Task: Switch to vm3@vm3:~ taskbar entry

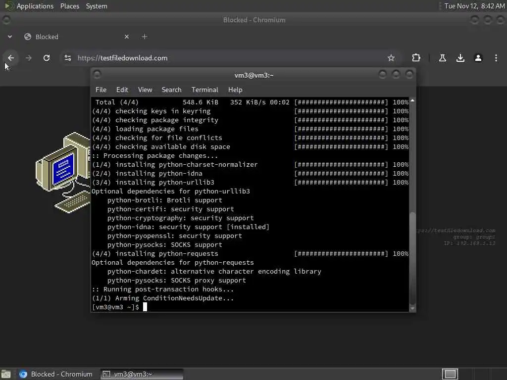Action: tap(142, 374)
